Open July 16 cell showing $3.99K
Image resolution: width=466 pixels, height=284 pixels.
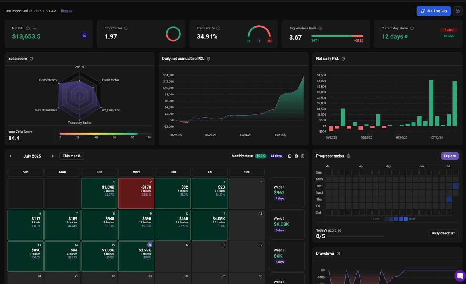[x=136, y=256]
